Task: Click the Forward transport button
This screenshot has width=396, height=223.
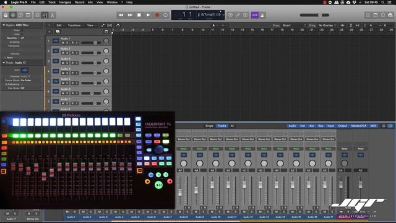Action: [130, 15]
